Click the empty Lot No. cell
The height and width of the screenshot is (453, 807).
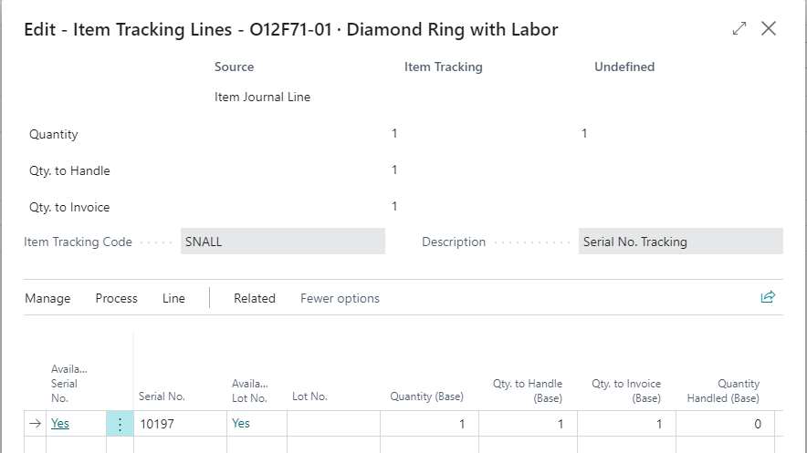click(x=333, y=424)
